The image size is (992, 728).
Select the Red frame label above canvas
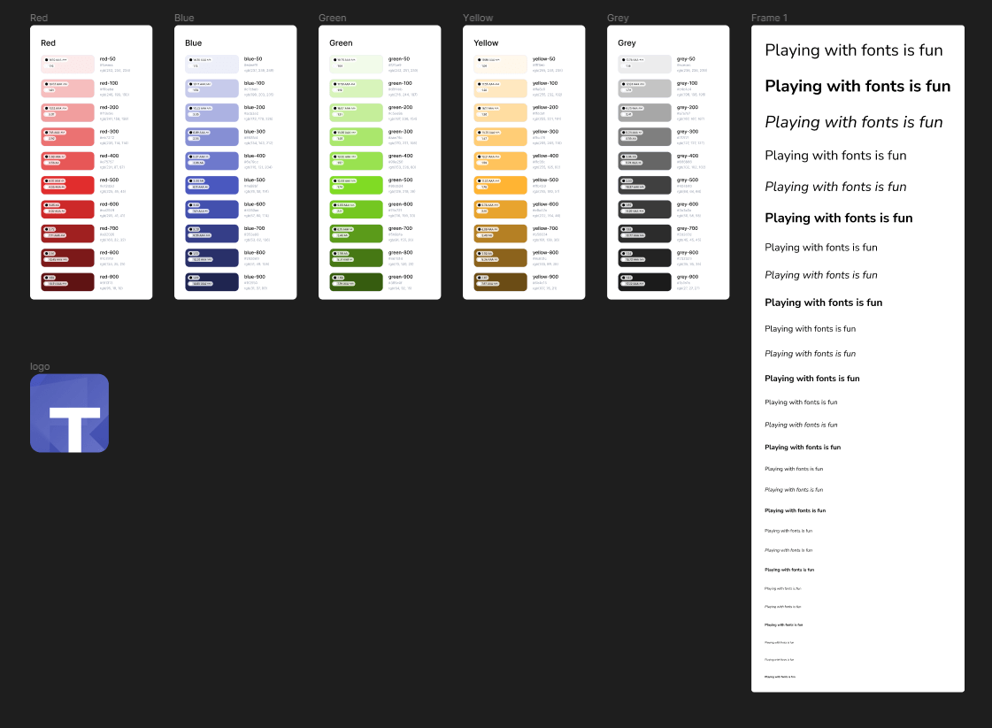click(39, 18)
